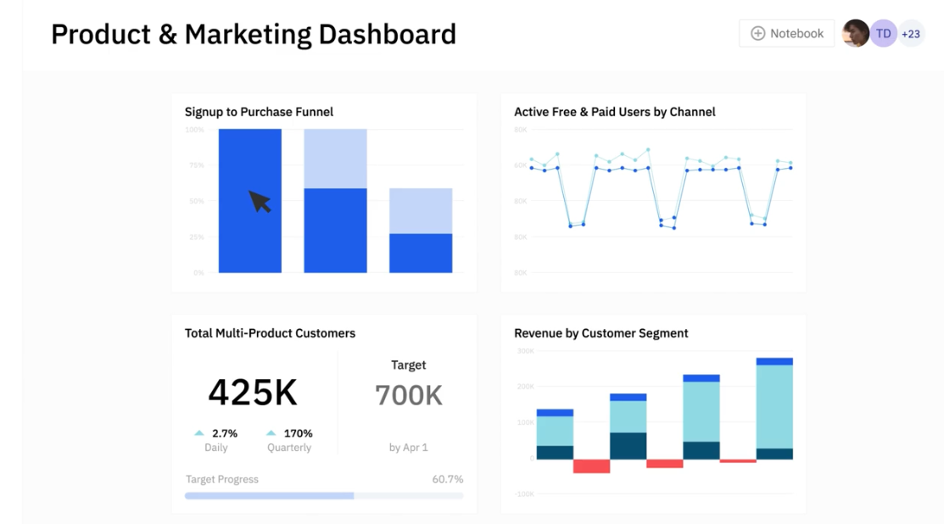
Task: Click the Total Multi-Product Customers heading
Action: pyautogui.click(x=270, y=333)
